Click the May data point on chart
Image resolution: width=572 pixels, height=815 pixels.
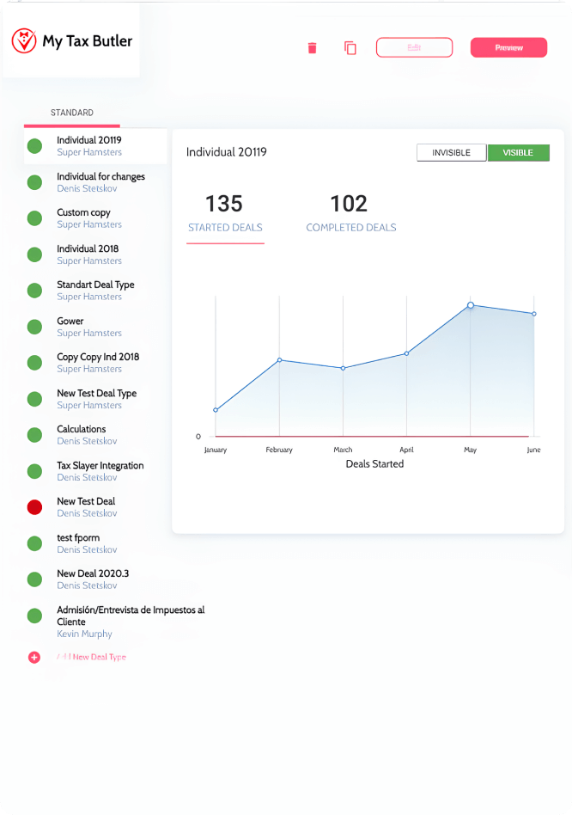pos(471,305)
